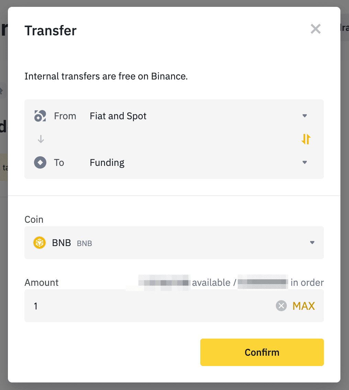Image resolution: width=349 pixels, height=390 pixels.
Task: Click the "available" balance text
Action: click(211, 283)
